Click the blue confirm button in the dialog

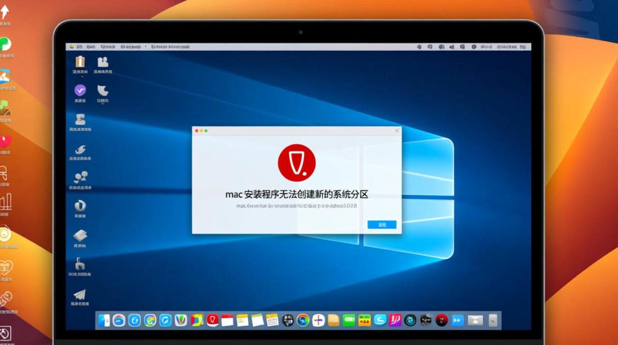382,224
